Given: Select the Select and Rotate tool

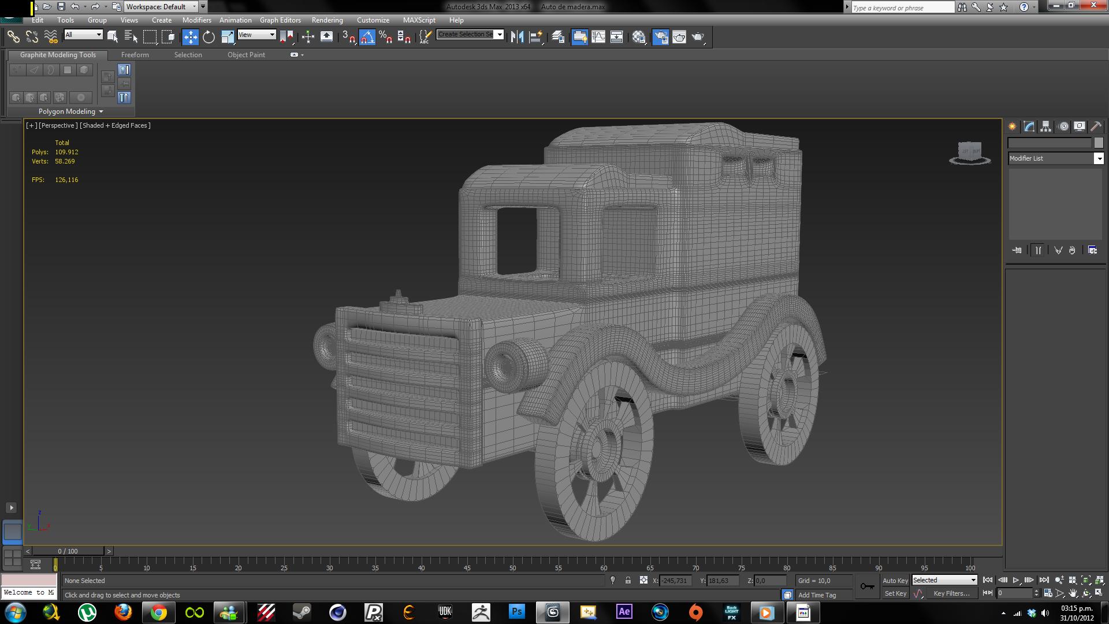Looking at the screenshot, I should click(x=209, y=37).
